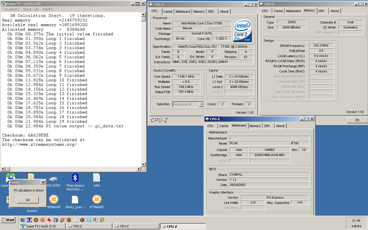Launch Skype from the quick launch bar
Viewport: 368px width, 230px height.
[89, 220]
